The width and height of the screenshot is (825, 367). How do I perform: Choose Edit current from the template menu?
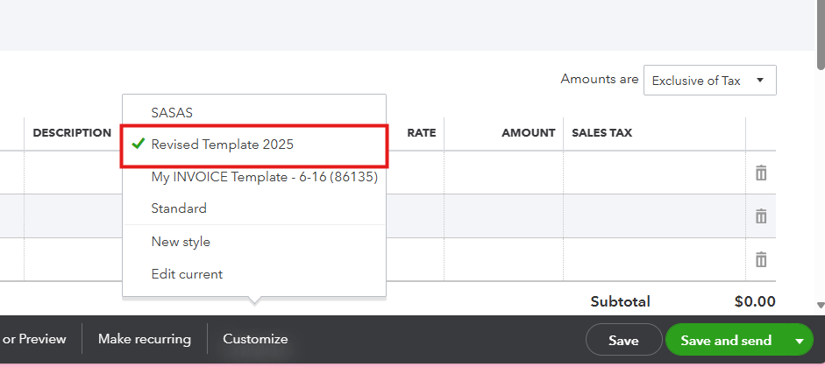pyautogui.click(x=187, y=274)
